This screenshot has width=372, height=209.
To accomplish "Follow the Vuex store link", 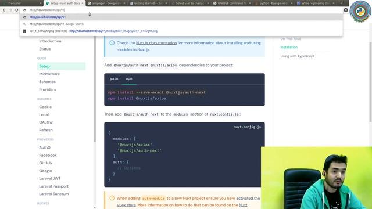I will coord(126,205).
